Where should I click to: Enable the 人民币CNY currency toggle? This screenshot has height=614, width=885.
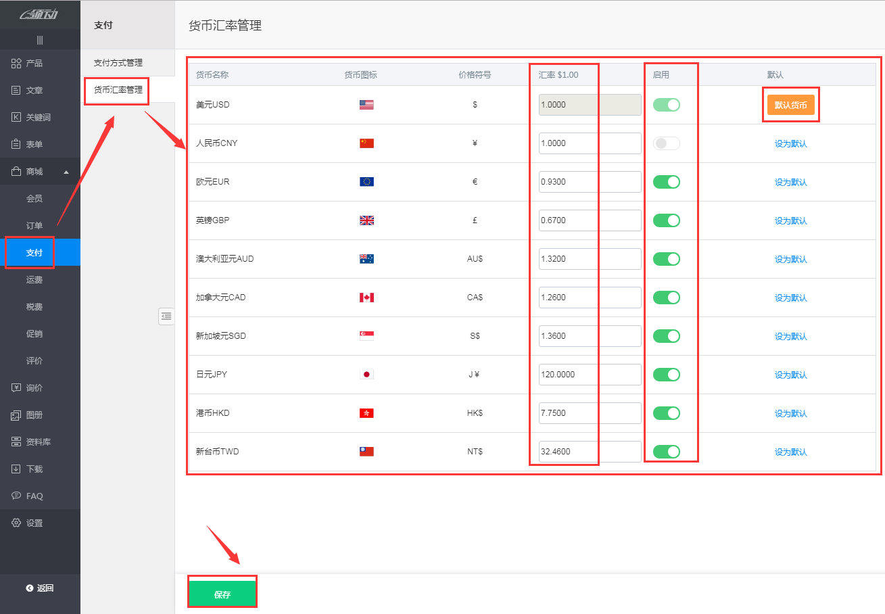click(x=666, y=143)
